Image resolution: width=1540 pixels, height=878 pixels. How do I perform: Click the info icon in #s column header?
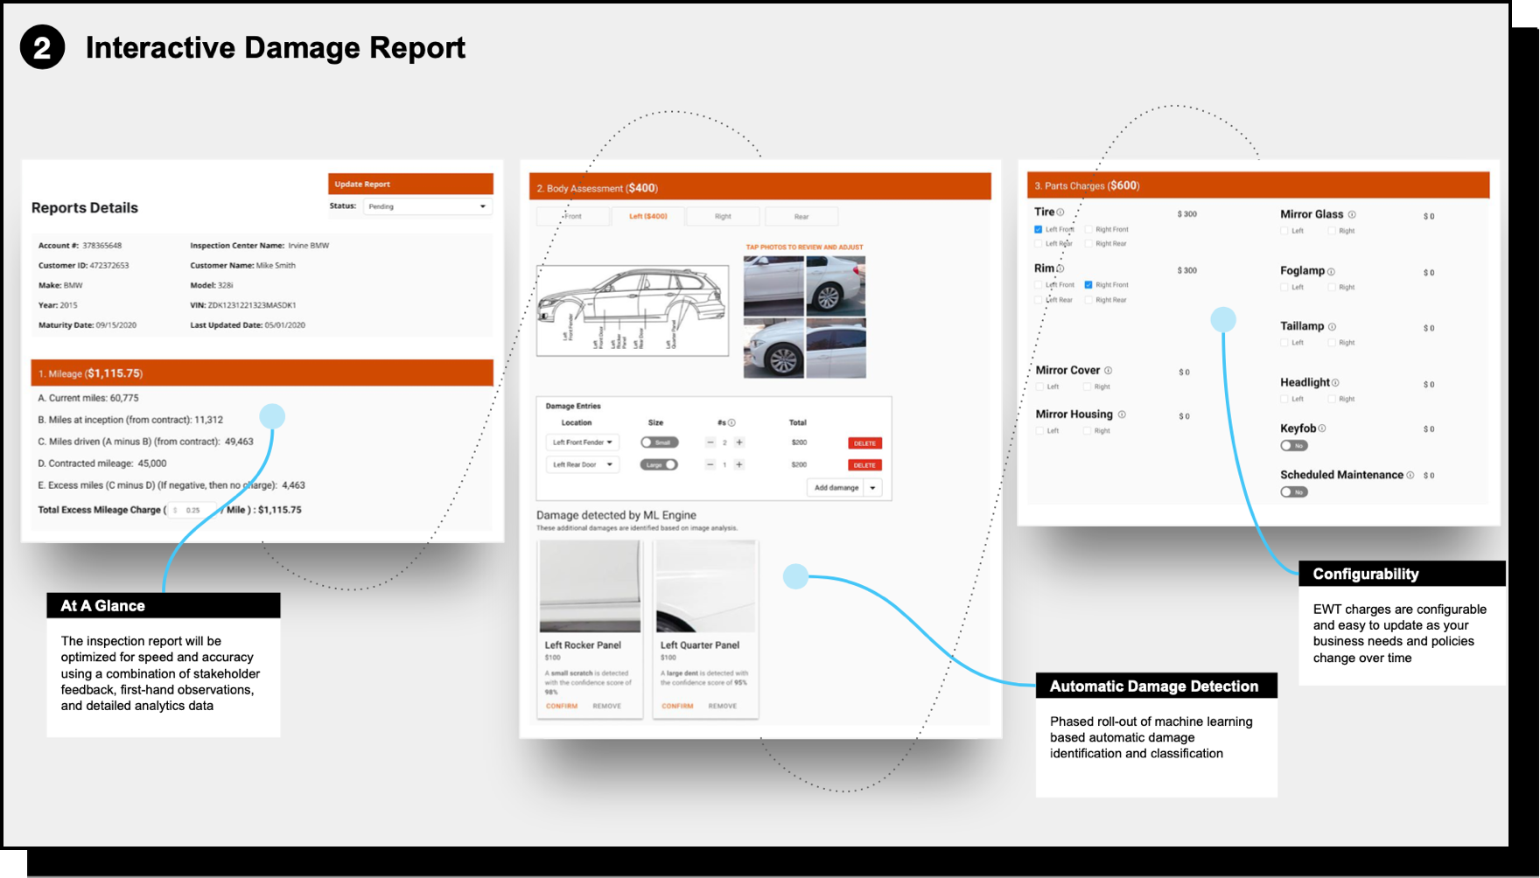(x=731, y=423)
